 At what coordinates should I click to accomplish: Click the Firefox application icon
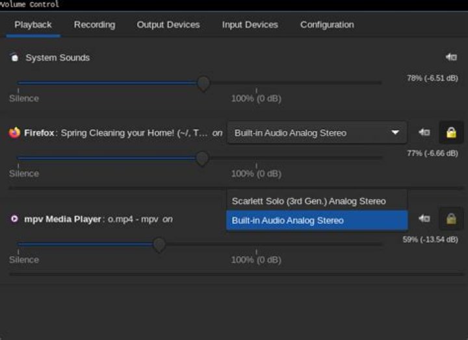14,132
